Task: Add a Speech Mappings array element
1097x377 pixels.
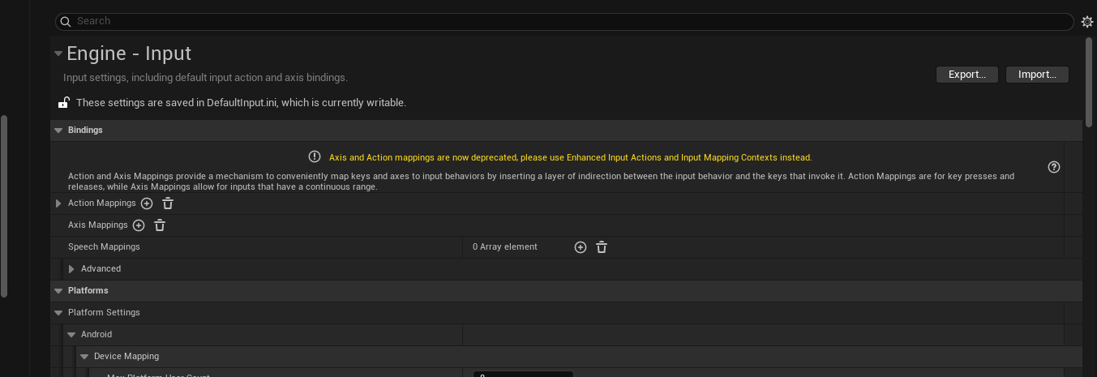Action: pos(581,247)
